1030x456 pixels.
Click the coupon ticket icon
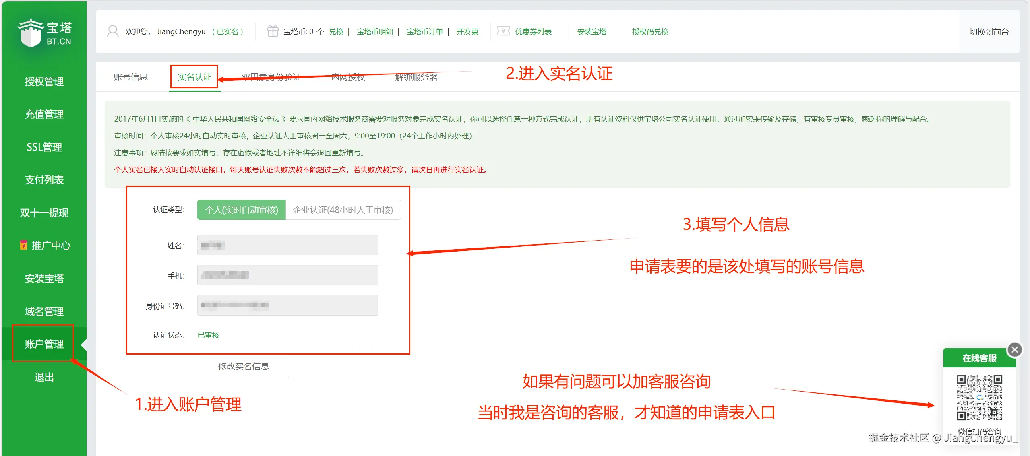pos(503,31)
